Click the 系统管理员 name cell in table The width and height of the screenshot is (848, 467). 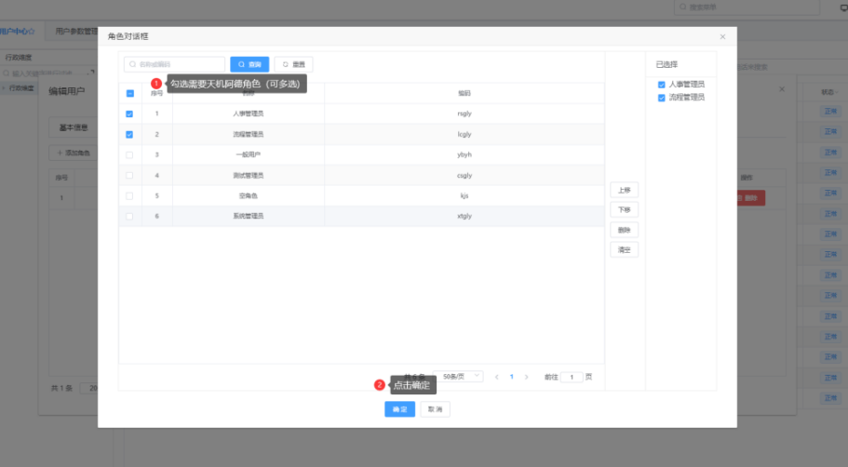point(249,216)
